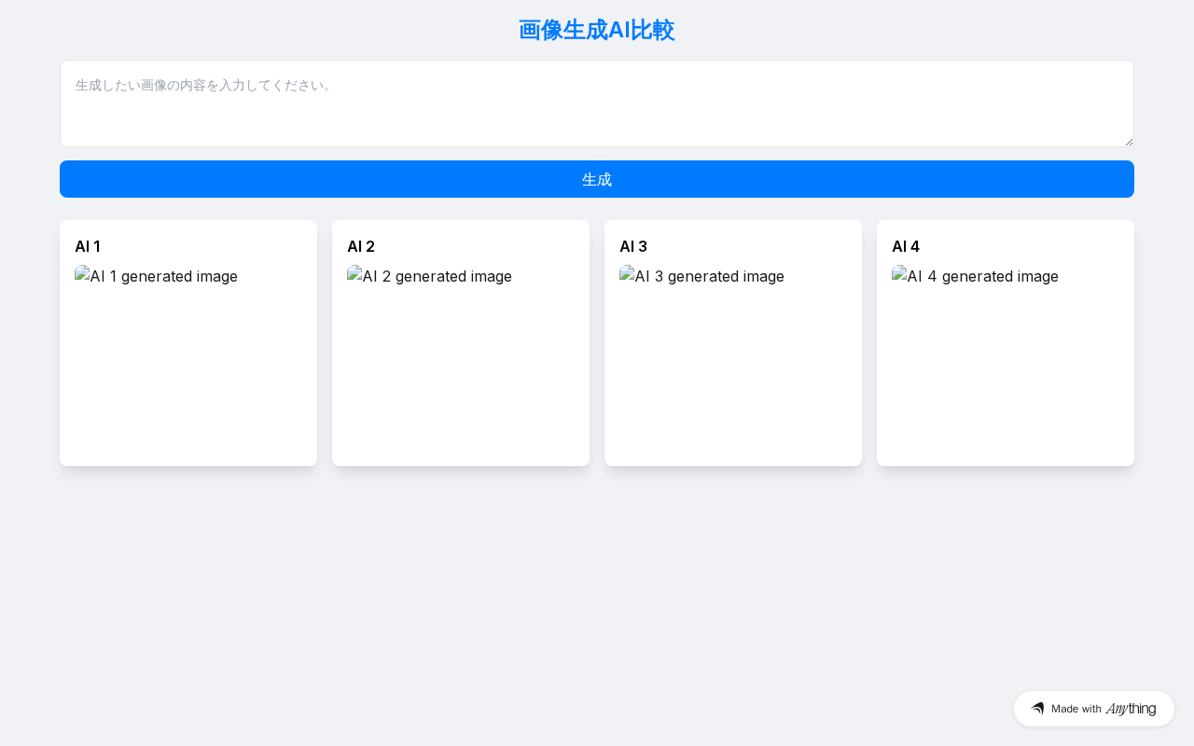Click the broken image icon in AI 2 card
The width and height of the screenshot is (1194, 746).
click(354, 274)
